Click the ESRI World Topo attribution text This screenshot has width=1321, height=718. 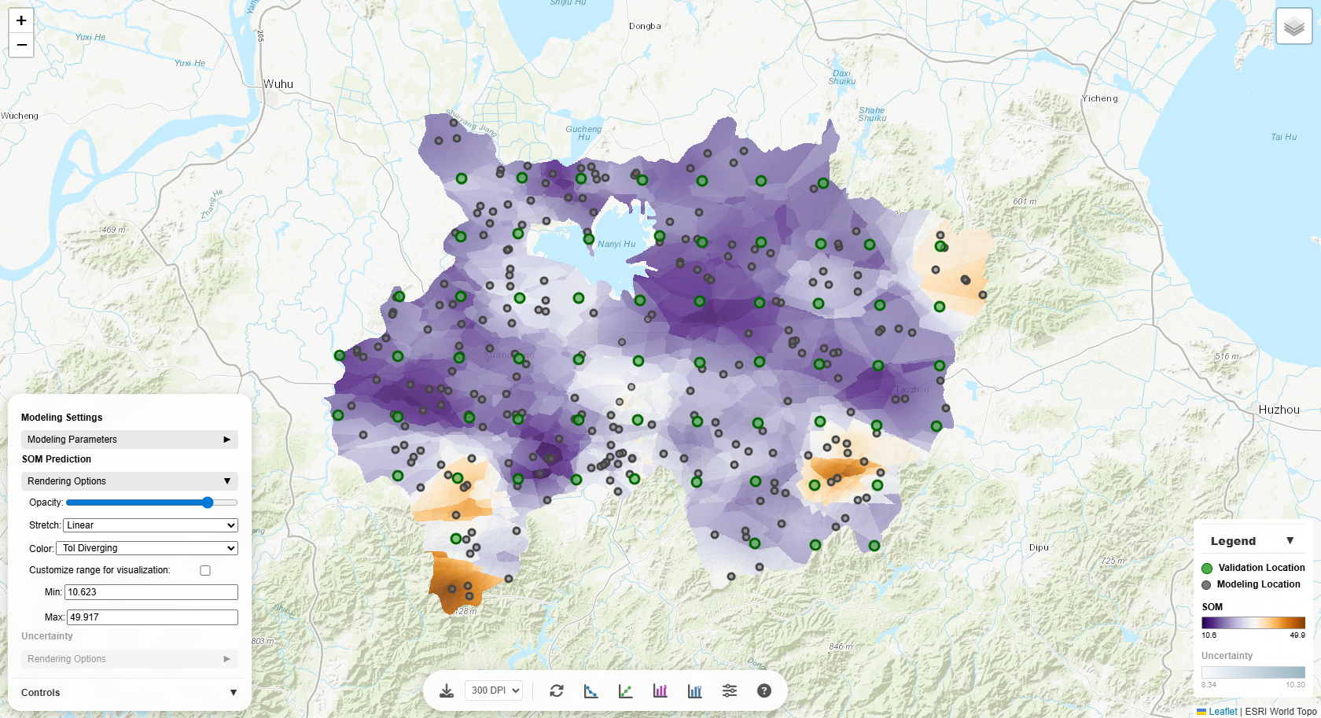click(1281, 712)
